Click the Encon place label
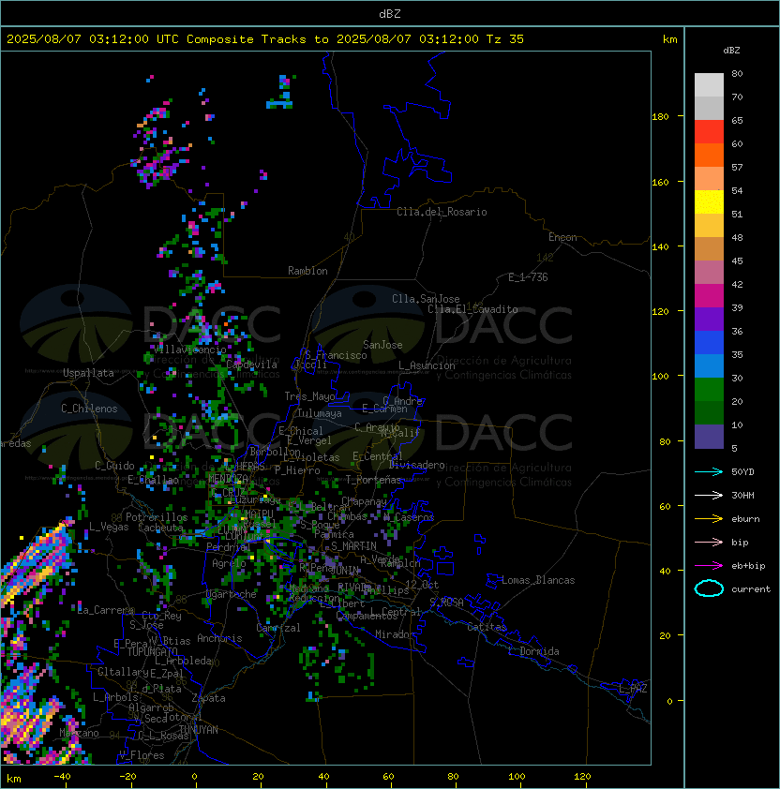The image size is (780, 789). tap(562, 237)
